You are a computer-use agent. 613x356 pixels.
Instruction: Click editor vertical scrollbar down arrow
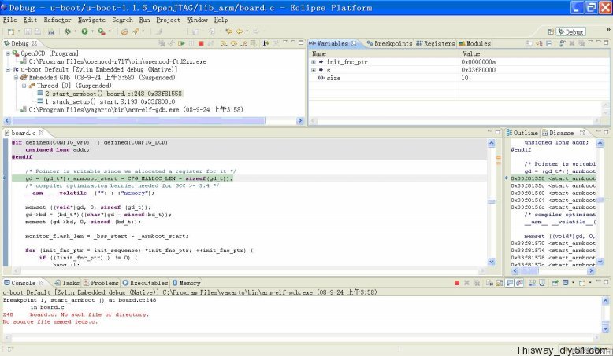[492, 262]
